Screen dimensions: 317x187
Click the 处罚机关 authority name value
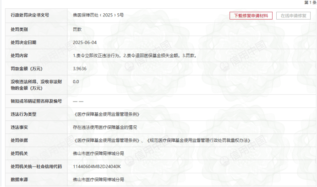click(x=98, y=153)
